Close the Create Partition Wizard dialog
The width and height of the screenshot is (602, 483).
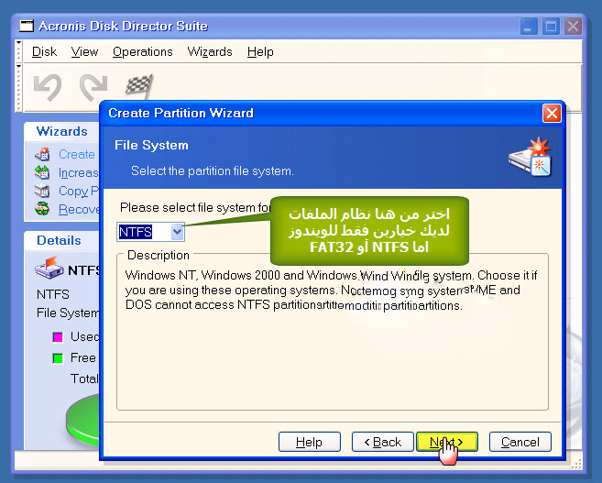tap(552, 114)
